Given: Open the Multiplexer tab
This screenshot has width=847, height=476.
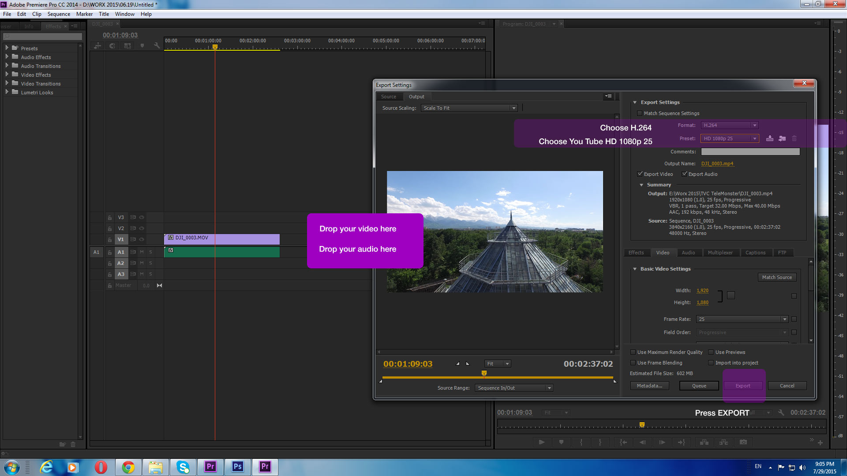Looking at the screenshot, I should tap(720, 253).
